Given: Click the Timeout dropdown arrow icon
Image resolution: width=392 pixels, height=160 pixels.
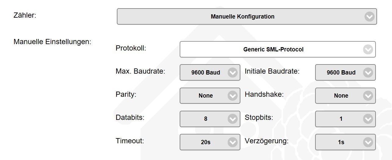Looking at the screenshot, I should pos(232,142).
